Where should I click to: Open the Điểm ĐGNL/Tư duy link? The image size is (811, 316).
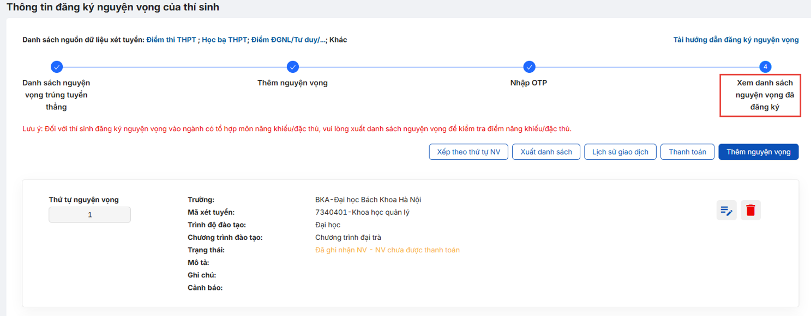coord(289,40)
